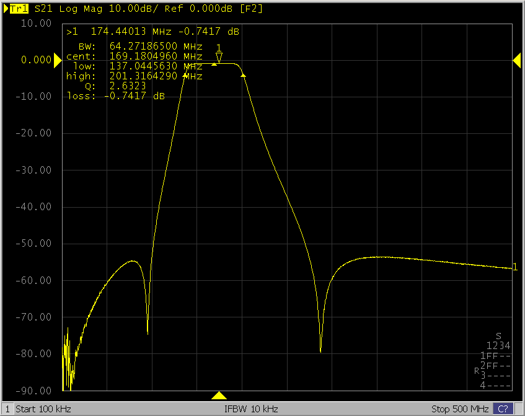525x416 pixels.
Task: Click the upper bandwidth cutoff marker on trace
Action: tap(244, 75)
